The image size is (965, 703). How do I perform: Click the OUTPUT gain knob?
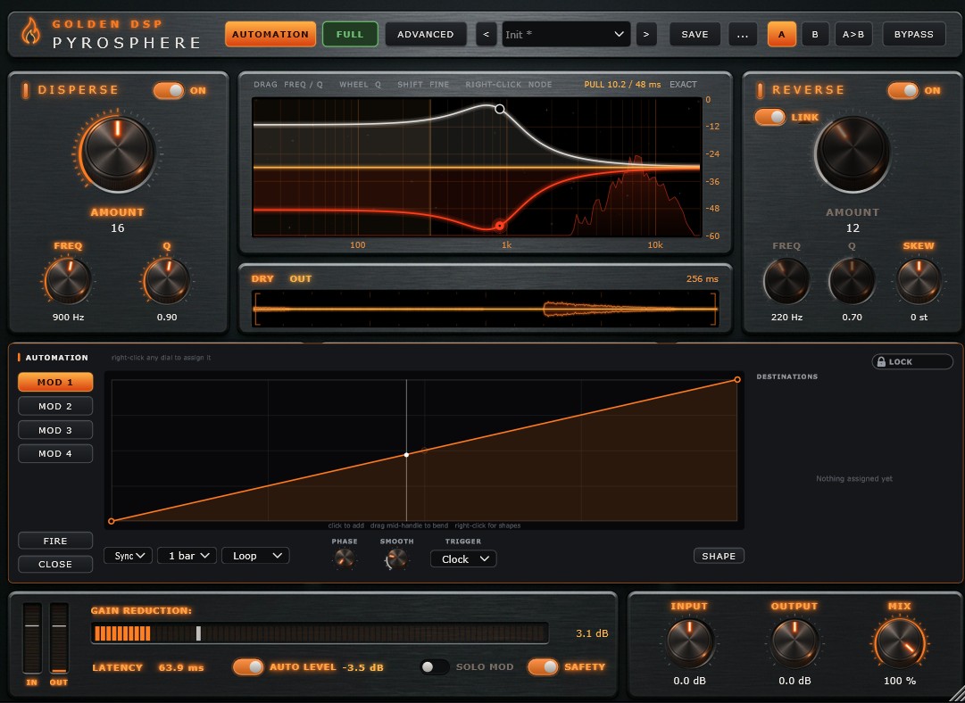[x=794, y=642]
